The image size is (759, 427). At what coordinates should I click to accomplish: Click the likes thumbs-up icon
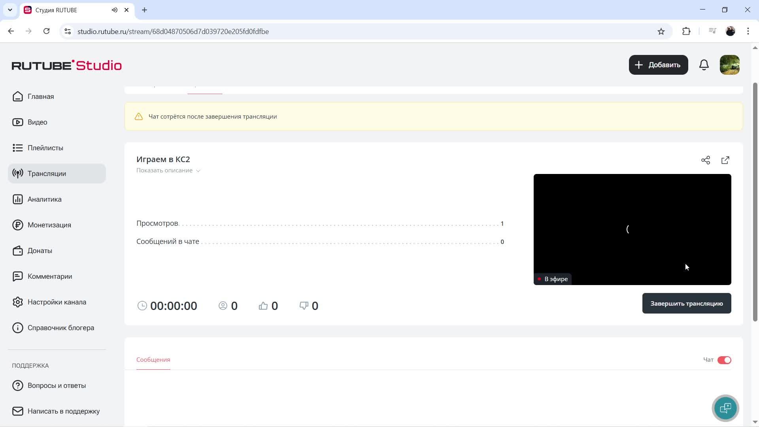pos(263,306)
